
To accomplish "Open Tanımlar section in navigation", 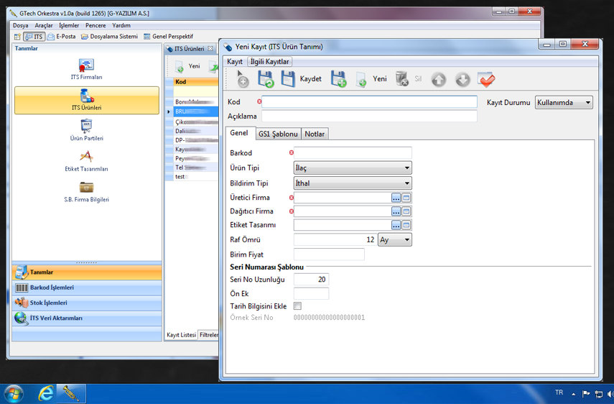I will click(x=87, y=272).
